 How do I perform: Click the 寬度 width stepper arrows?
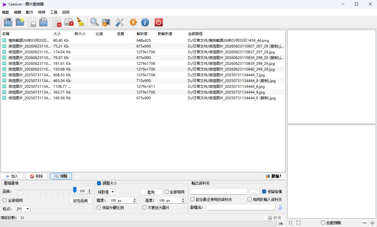[x=135, y=200]
